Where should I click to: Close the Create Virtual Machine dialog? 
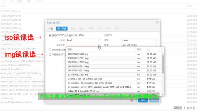coord(157,23)
